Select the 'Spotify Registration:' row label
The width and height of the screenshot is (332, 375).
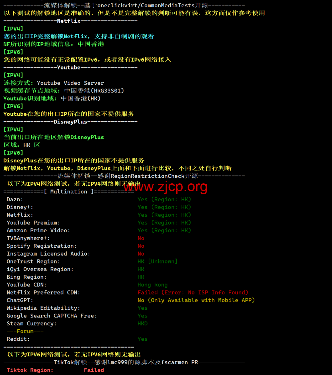42,246
